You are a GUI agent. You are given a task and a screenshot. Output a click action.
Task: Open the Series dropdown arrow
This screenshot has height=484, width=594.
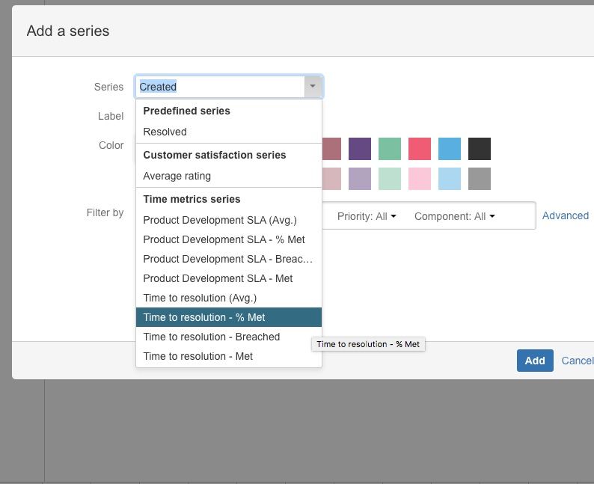313,87
